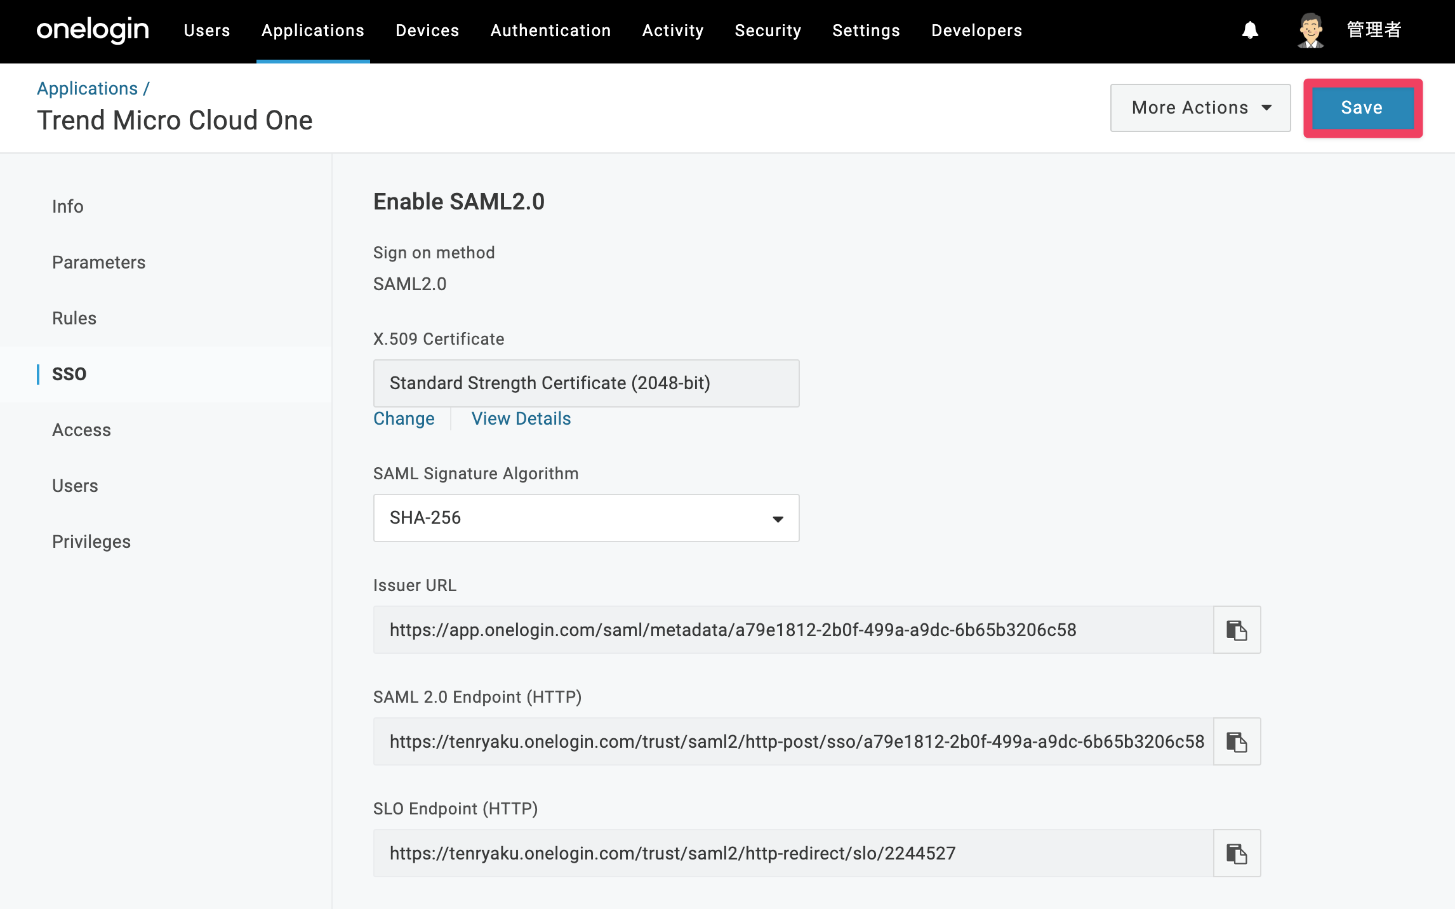Select the Privileges sidebar tab
The width and height of the screenshot is (1455, 909).
pyautogui.click(x=91, y=541)
